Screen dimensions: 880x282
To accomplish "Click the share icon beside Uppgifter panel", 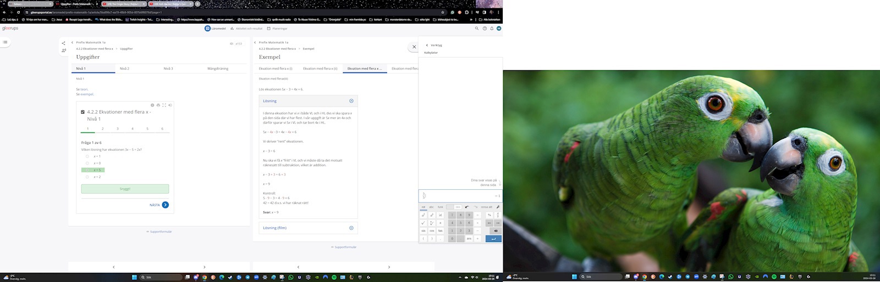I will click(63, 43).
